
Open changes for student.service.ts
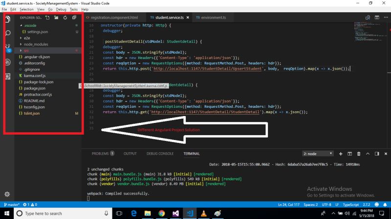[368, 18]
